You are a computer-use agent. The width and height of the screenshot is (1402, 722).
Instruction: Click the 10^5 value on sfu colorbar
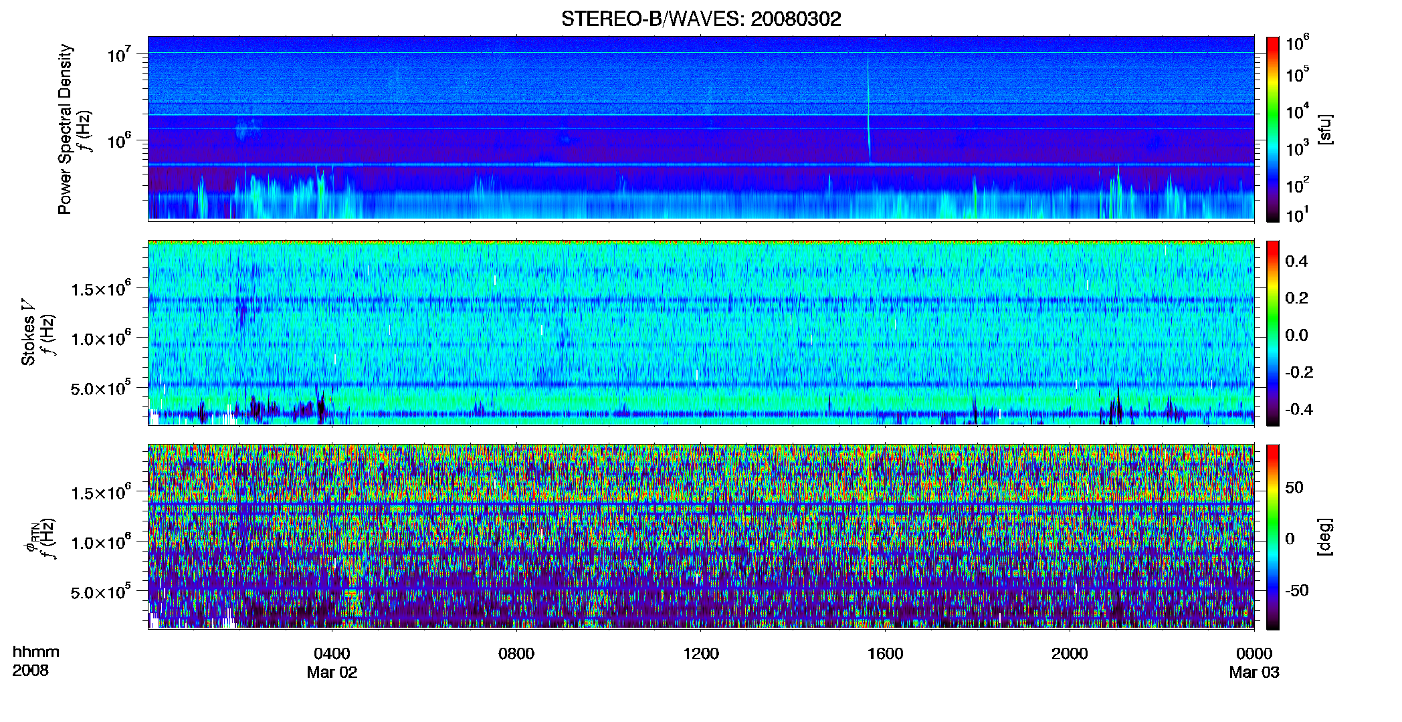[x=1297, y=74]
